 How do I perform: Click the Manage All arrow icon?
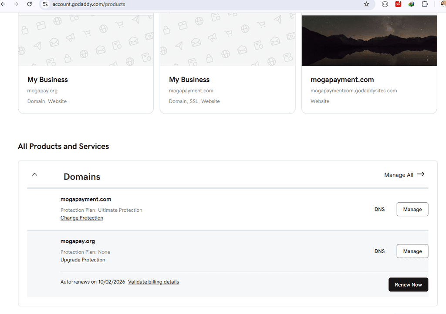(420, 174)
